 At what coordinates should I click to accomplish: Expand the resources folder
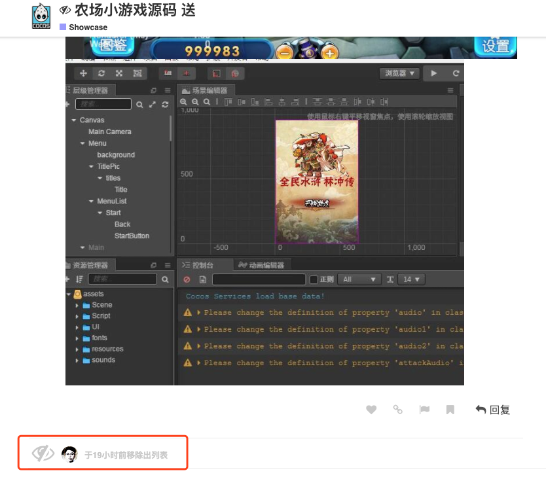pyautogui.click(x=77, y=349)
